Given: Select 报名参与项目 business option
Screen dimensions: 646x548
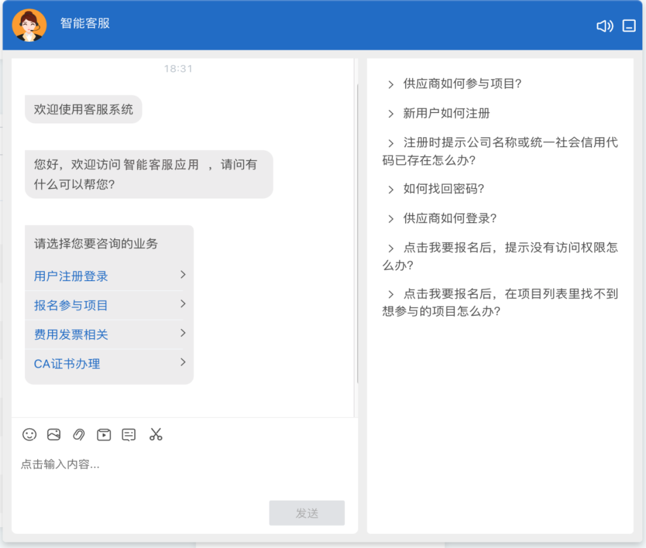Looking at the screenshot, I should pyautogui.click(x=71, y=306).
